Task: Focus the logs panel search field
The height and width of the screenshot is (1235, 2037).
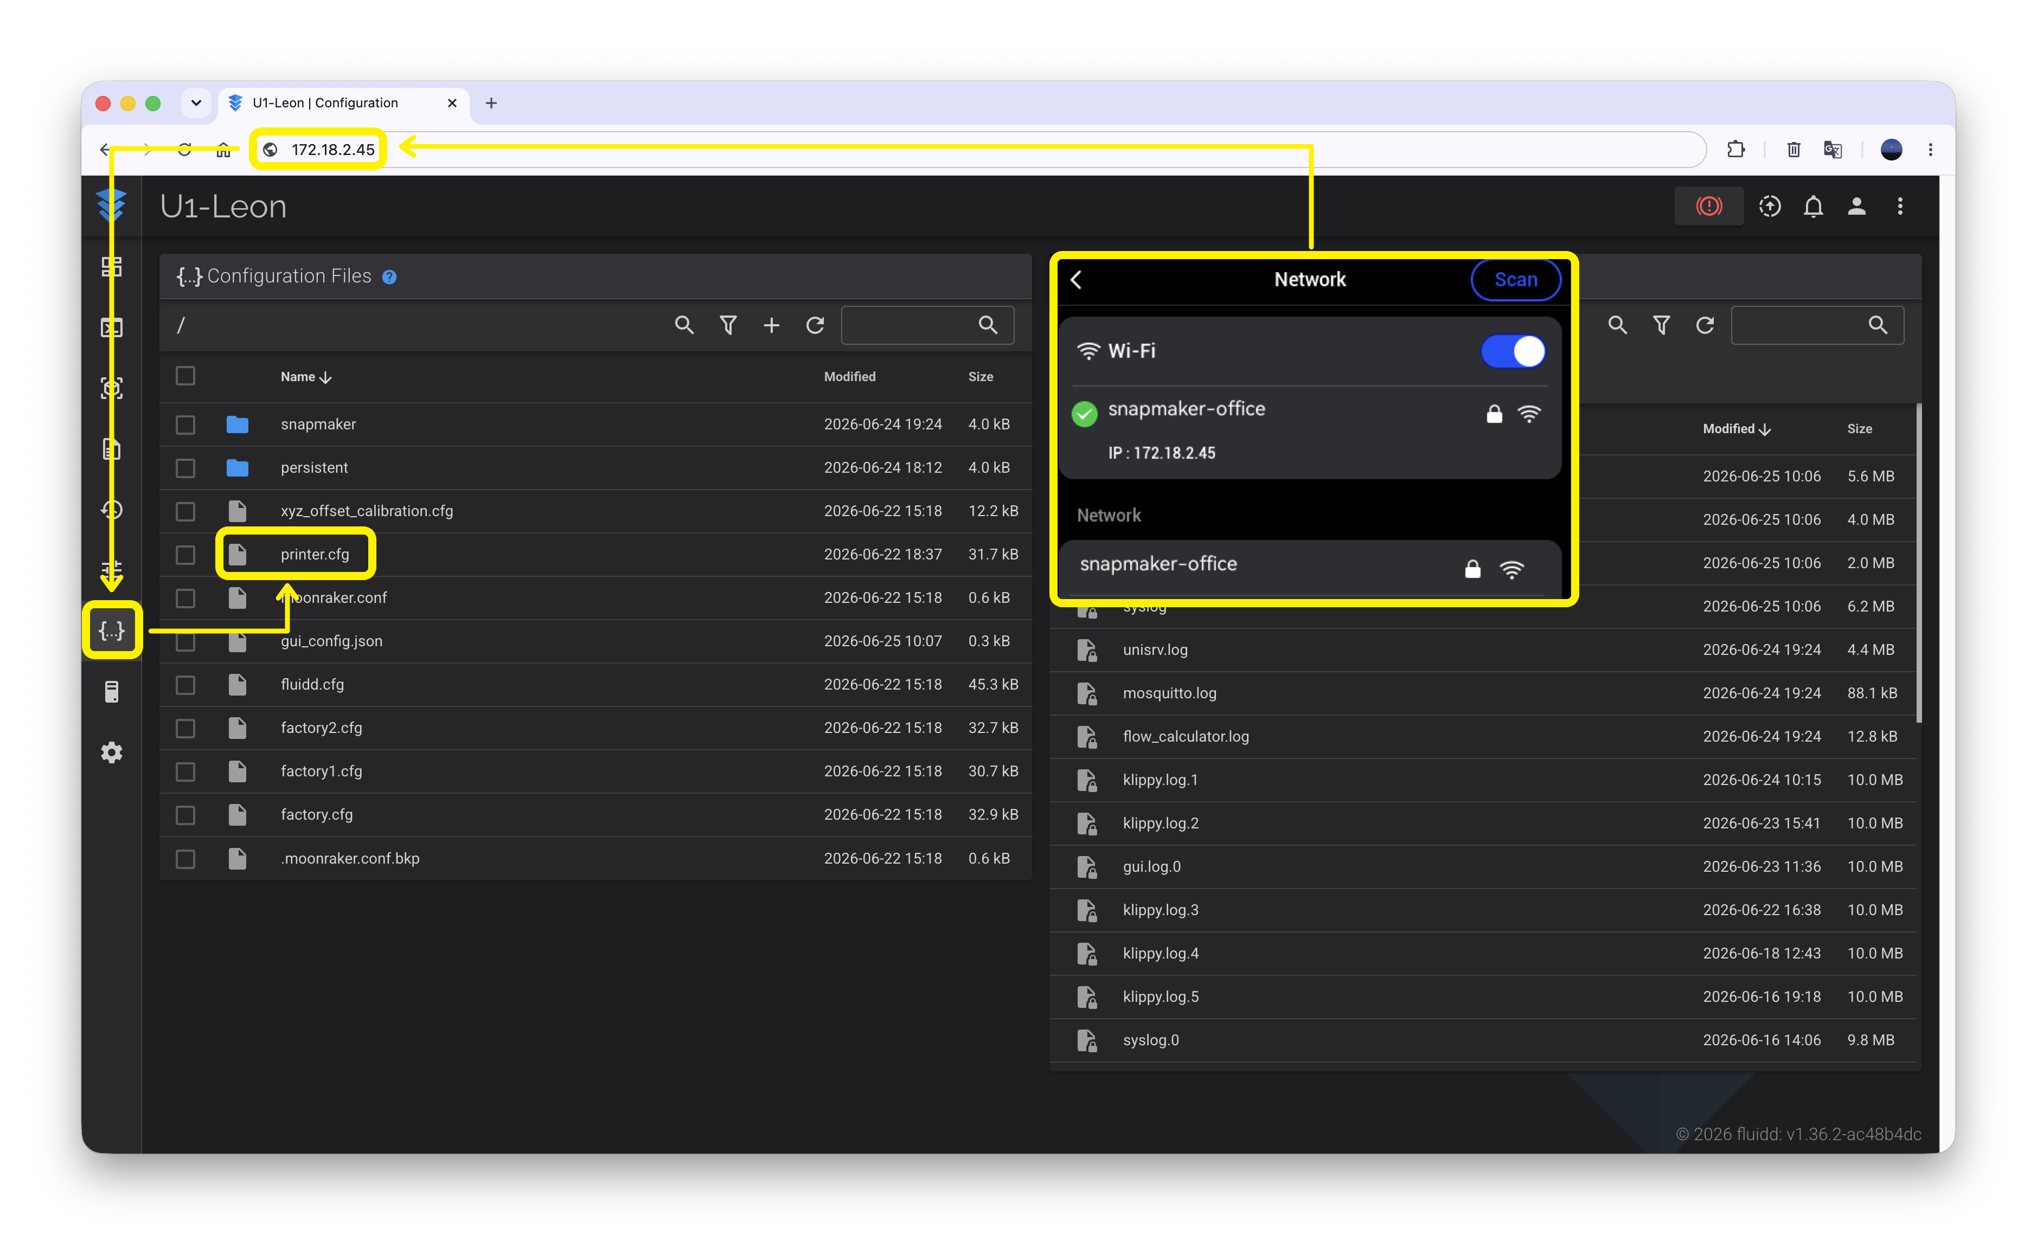Action: click(x=1817, y=325)
